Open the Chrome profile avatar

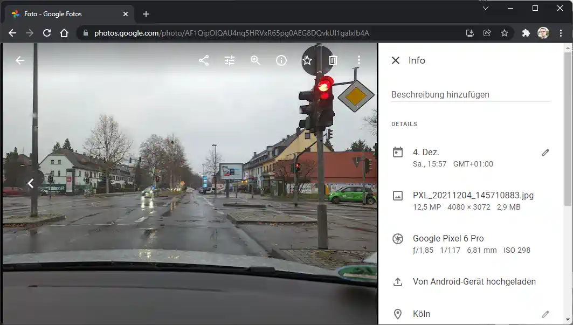[x=543, y=32]
